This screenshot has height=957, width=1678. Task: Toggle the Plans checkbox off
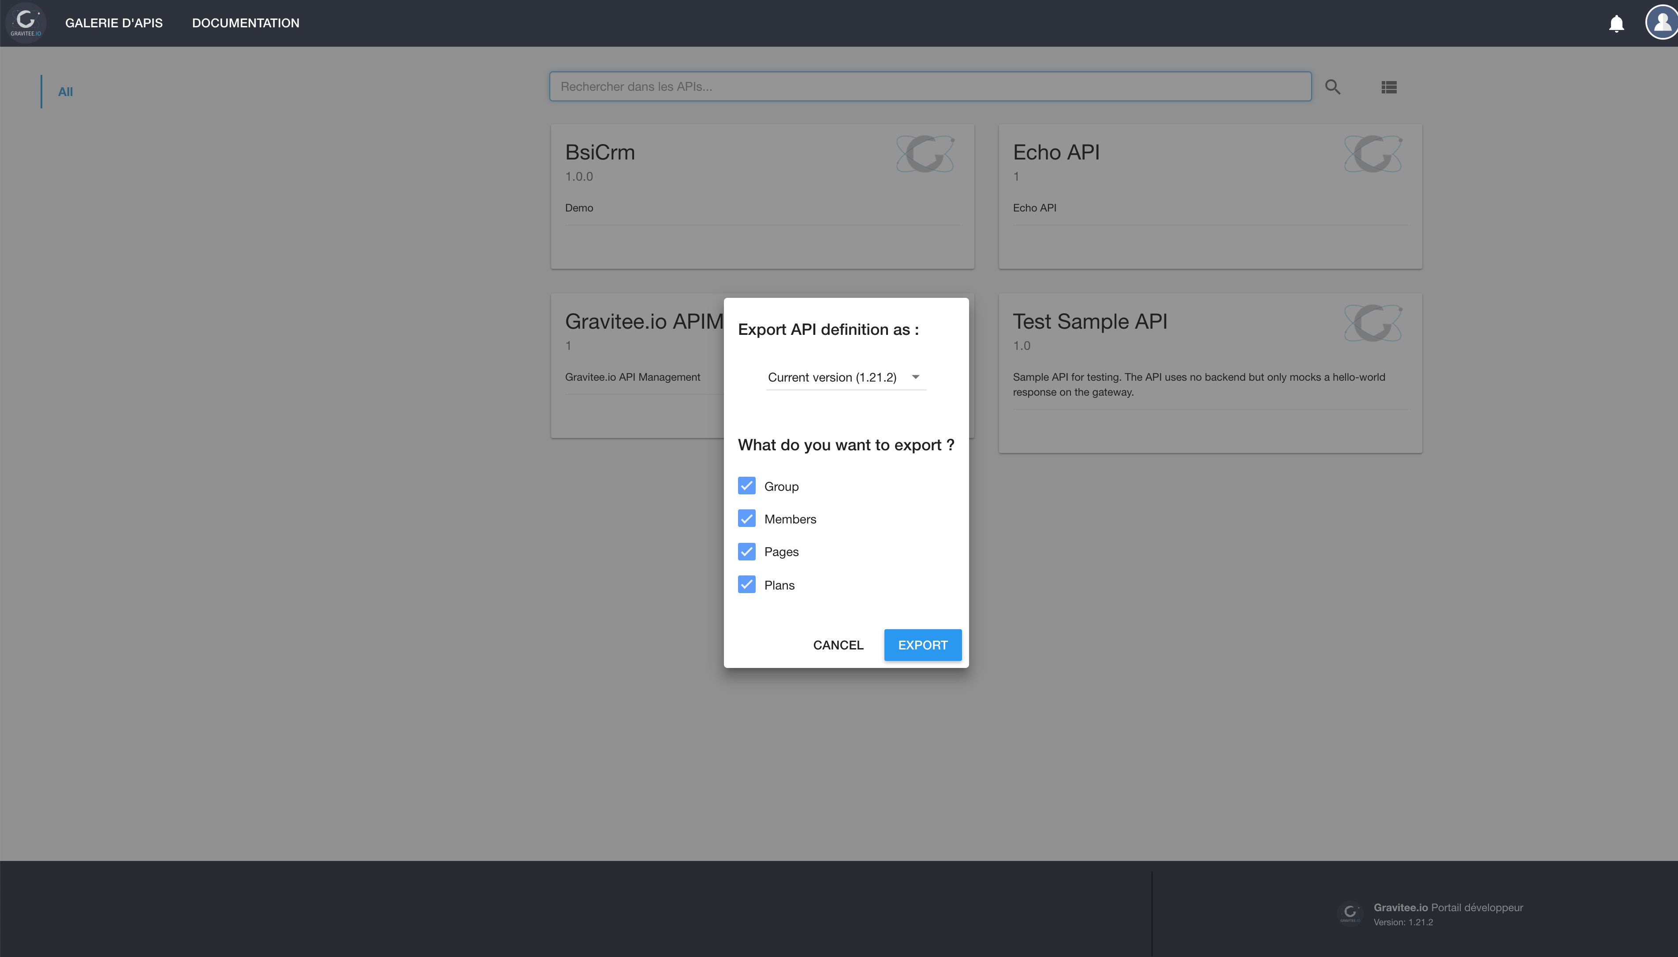click(746, 584)
